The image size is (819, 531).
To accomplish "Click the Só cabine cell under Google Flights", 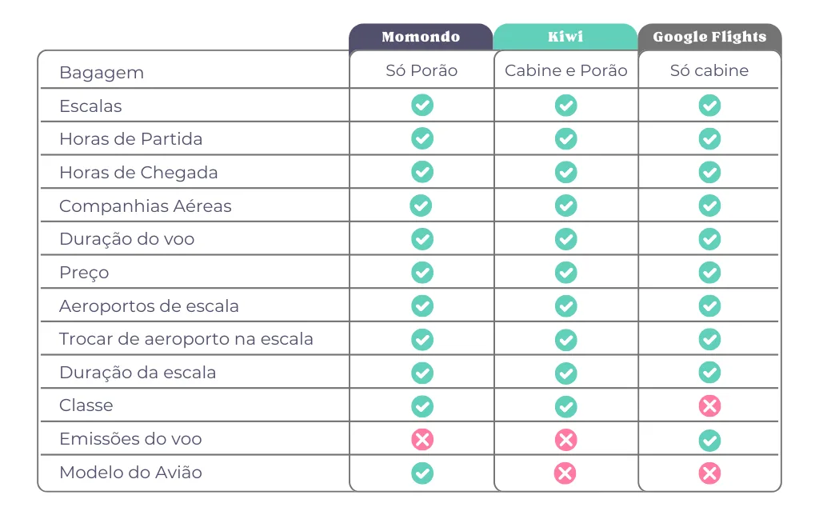I will point(709,70).
